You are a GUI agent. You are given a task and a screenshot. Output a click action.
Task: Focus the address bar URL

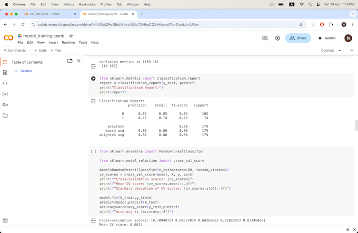[x=118, y=24]
